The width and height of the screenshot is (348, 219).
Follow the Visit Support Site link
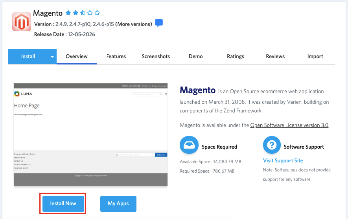[283, 161]
